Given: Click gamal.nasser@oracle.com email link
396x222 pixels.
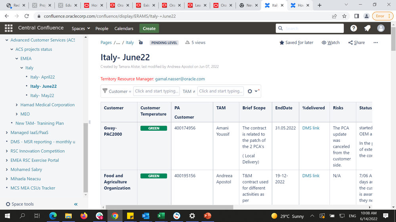Looking at the screenshot, I should (180, 79).
